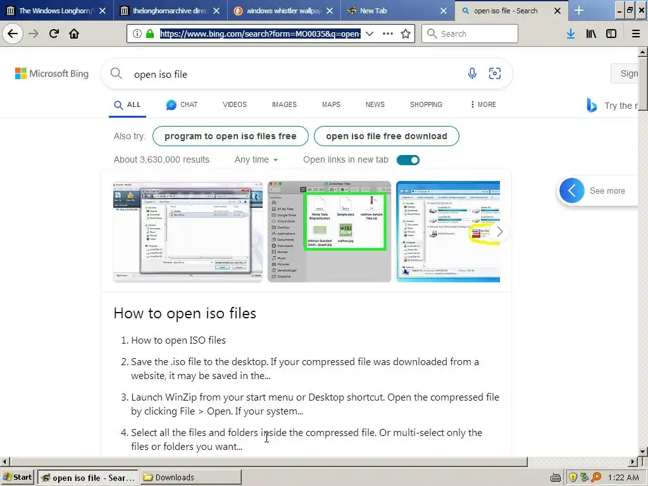This screenshot has width=648, height=486.
Task: Advance image carousel with right chevron
Action: [x=499, y=232]
